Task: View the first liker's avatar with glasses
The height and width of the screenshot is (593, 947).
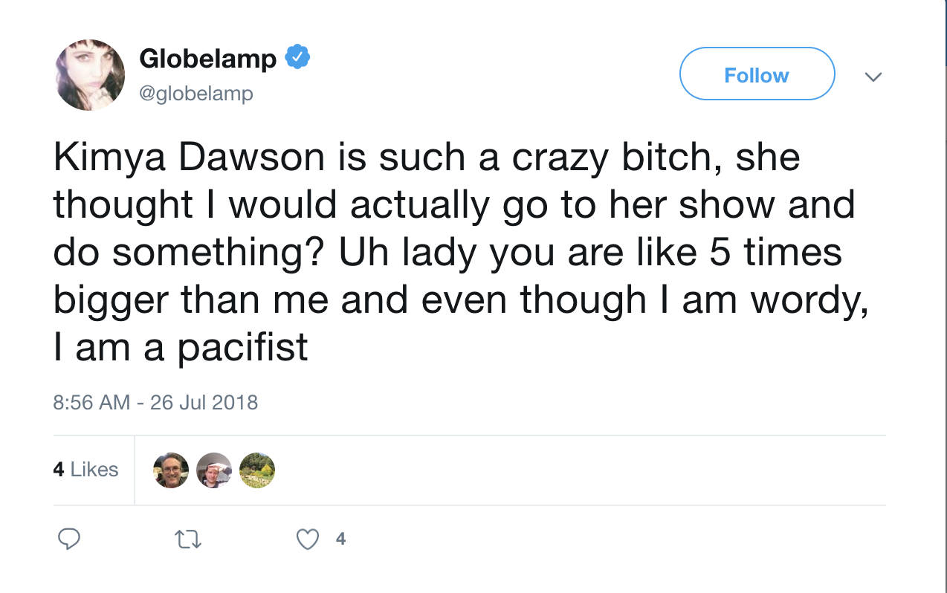Action: [x=171, y=470]
